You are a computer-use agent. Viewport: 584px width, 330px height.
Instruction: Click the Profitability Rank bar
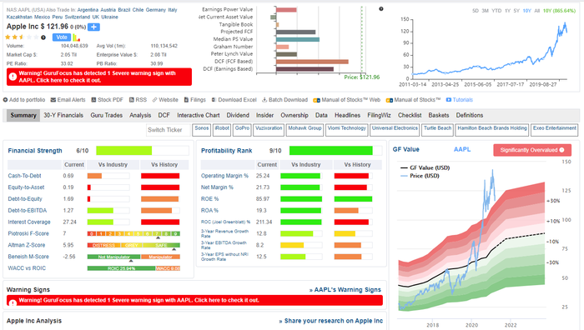[x=335, y=150]
